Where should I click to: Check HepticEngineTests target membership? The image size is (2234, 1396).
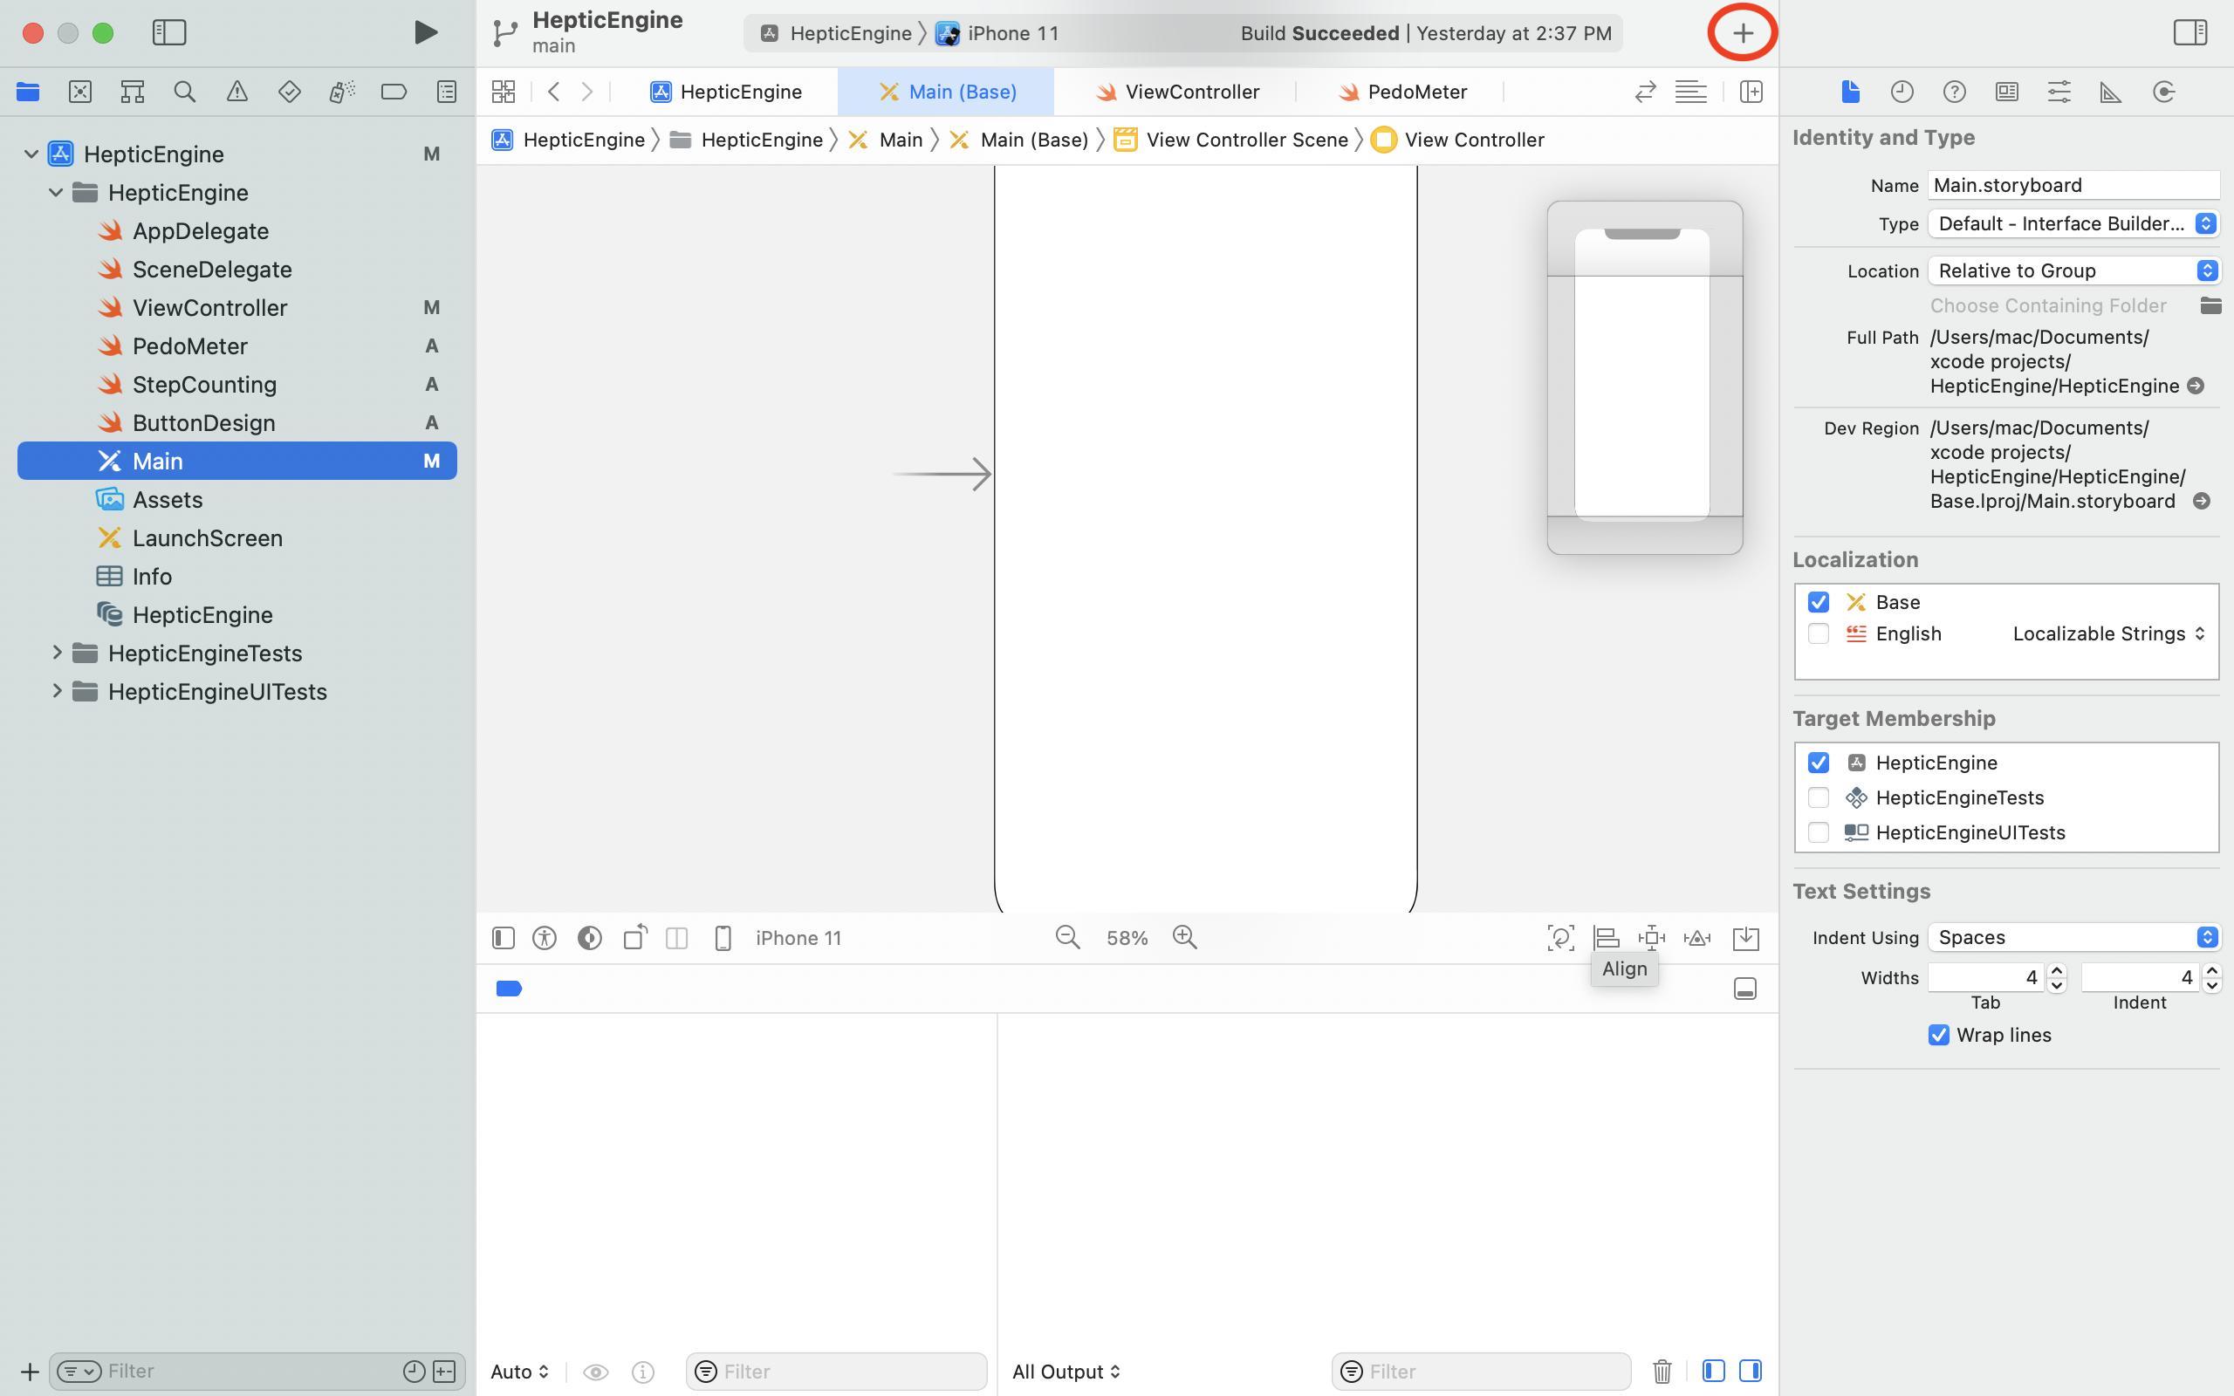tap(1818, 797)
